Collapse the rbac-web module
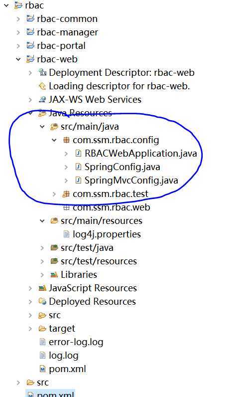 [18, 59]
